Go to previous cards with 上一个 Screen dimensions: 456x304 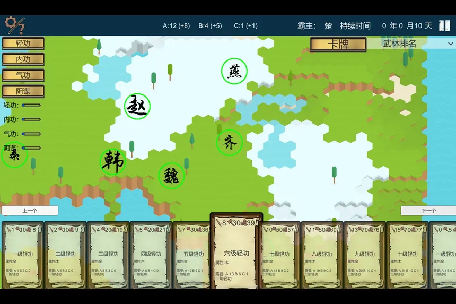click(30, 211)
